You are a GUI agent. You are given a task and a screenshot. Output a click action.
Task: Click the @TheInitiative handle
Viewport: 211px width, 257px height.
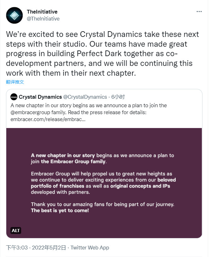tap(43, 19)
